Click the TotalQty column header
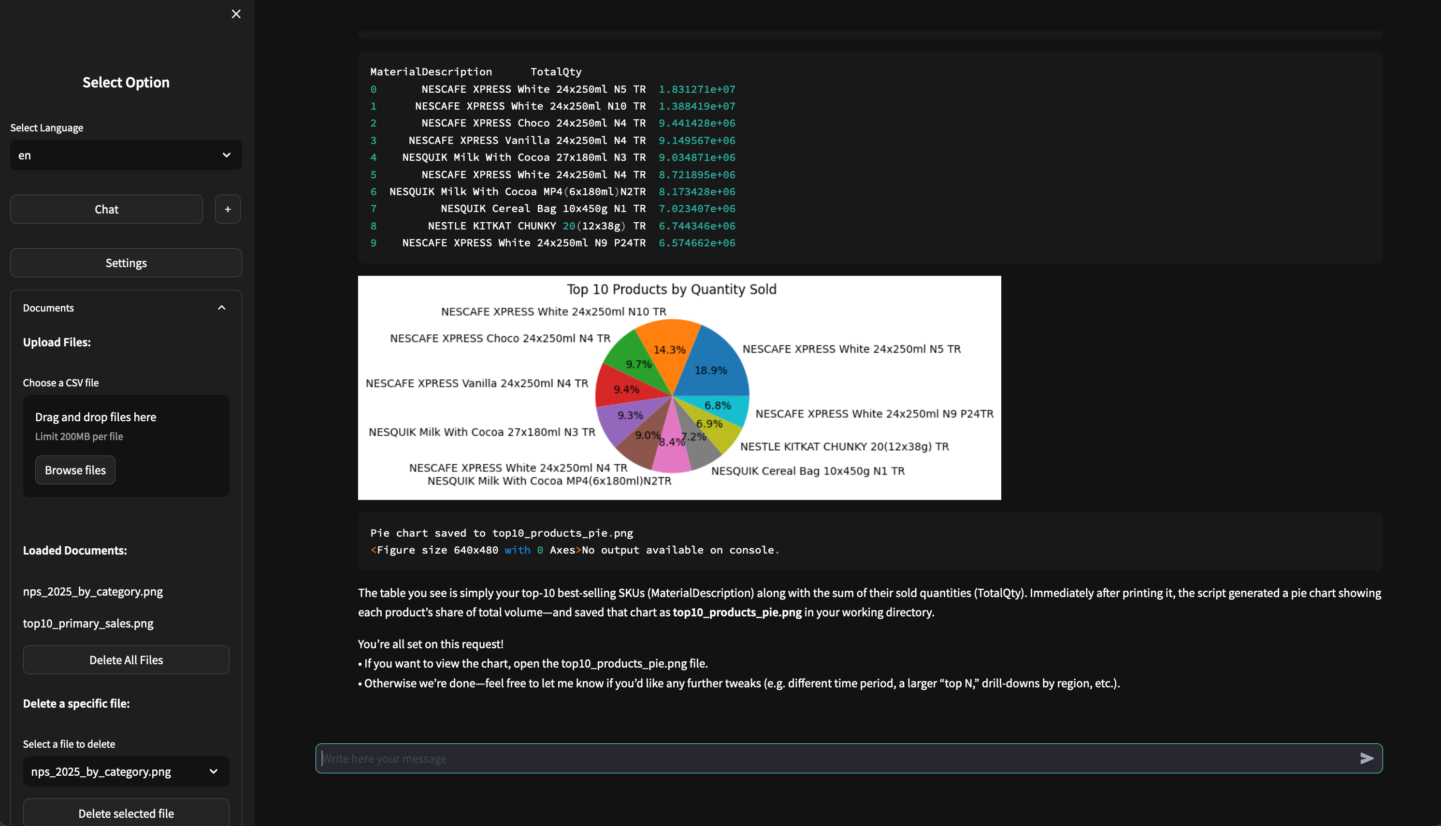The image size is (1441, 826). [556, 71]
